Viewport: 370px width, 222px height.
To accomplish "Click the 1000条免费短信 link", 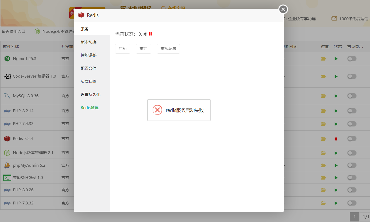I will tap(353, 19).
